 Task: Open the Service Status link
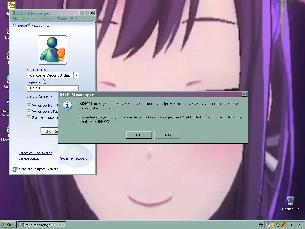[29, 158]
